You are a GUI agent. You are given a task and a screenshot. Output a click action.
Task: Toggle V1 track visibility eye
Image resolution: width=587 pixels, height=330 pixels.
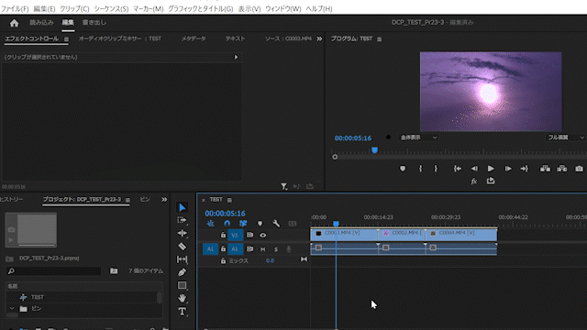(x=263, y=236)
